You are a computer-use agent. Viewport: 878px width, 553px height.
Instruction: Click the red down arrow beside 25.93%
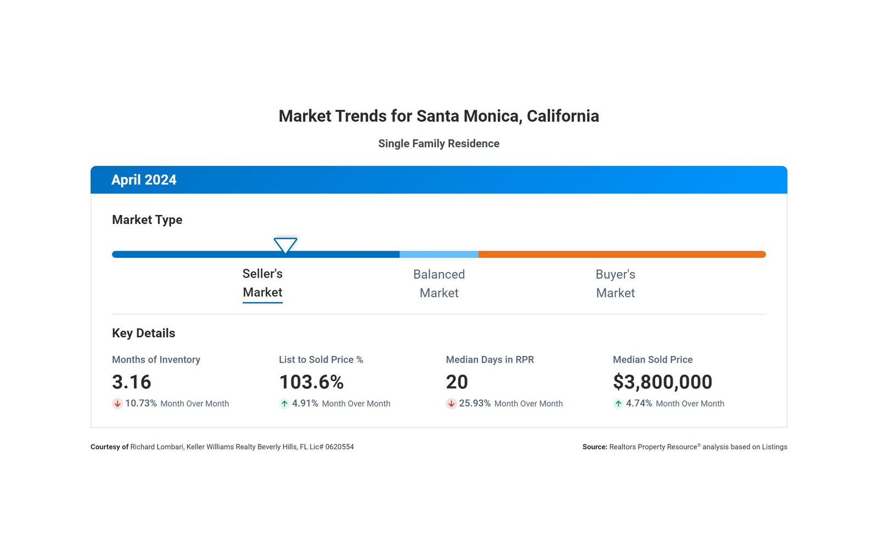(x=451, y=404)
